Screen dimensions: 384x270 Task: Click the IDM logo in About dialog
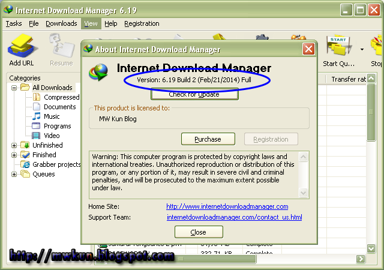98,72
